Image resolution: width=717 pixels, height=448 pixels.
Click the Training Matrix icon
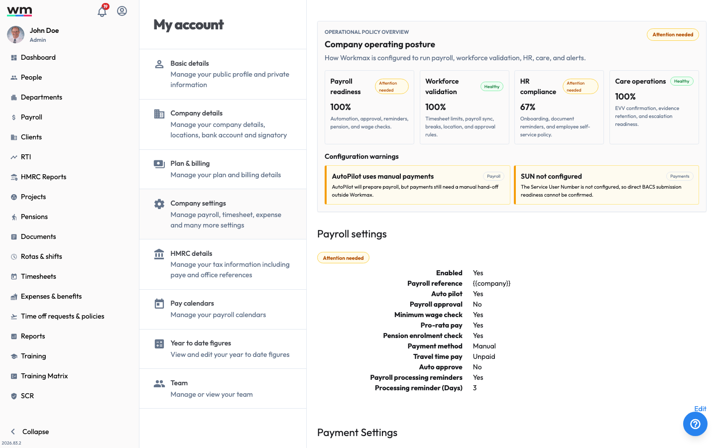click(14, 376)
